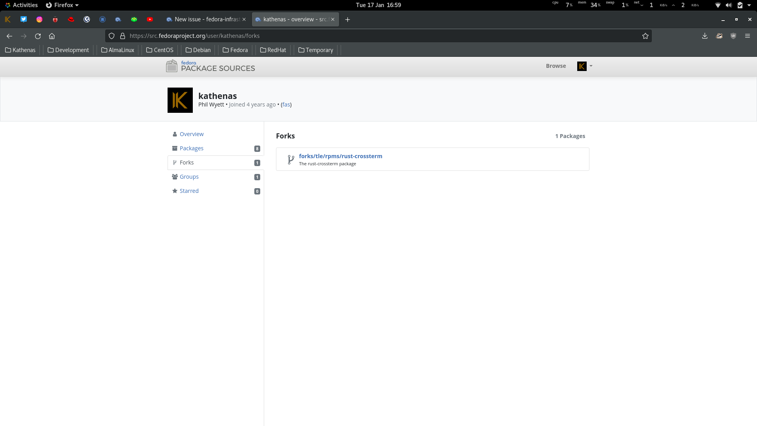Screen dimensions: 757x426
Task: Open the Temporary bookmarks folder
Action: [x=315, y=50]
